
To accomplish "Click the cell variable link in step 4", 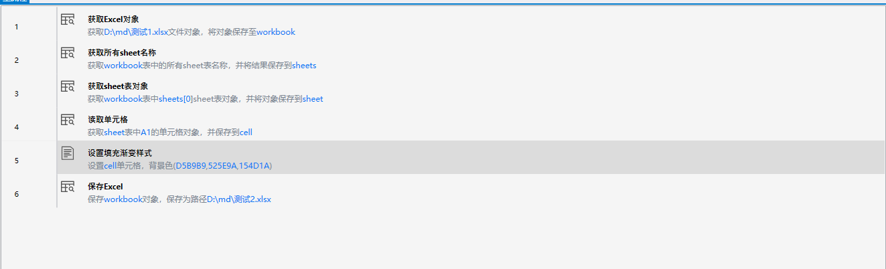I will pos(246,132).
